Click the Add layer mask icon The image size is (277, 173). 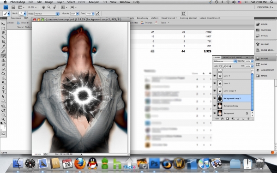(x=228, y=119)
